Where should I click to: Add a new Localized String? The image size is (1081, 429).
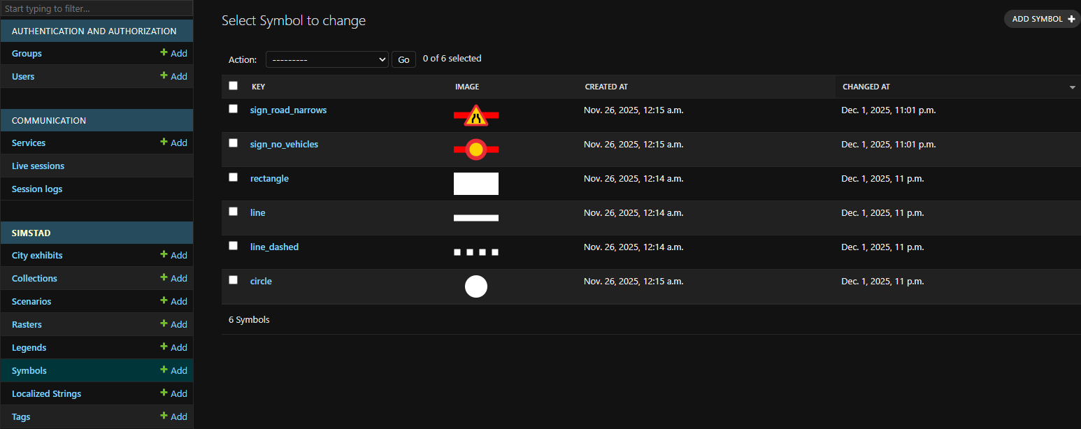[x=173, y=393]
